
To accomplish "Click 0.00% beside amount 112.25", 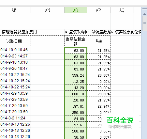I will 98,81.
